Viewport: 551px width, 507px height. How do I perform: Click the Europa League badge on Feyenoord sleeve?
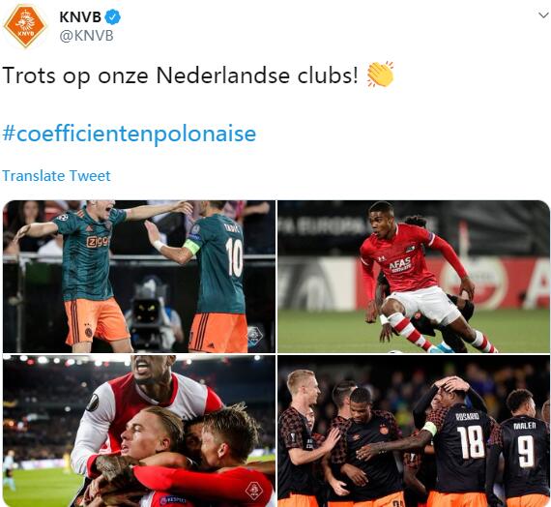93,403
